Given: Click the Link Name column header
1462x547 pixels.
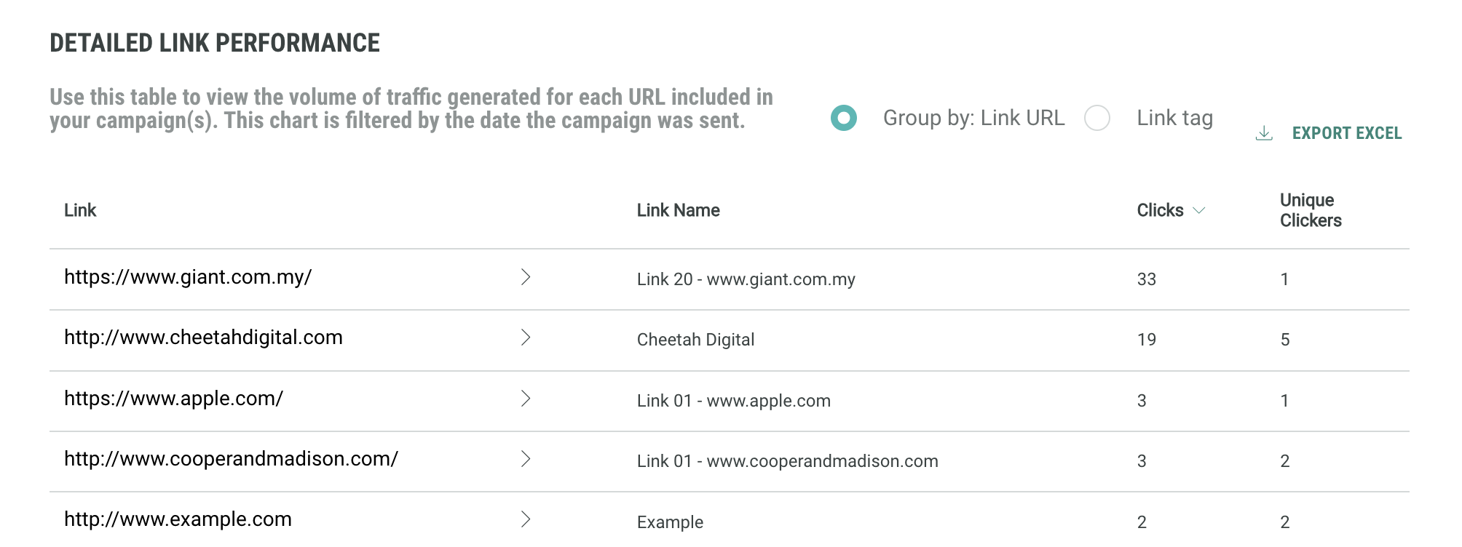Looking at the screenshot, I should (x=678, y=210).
